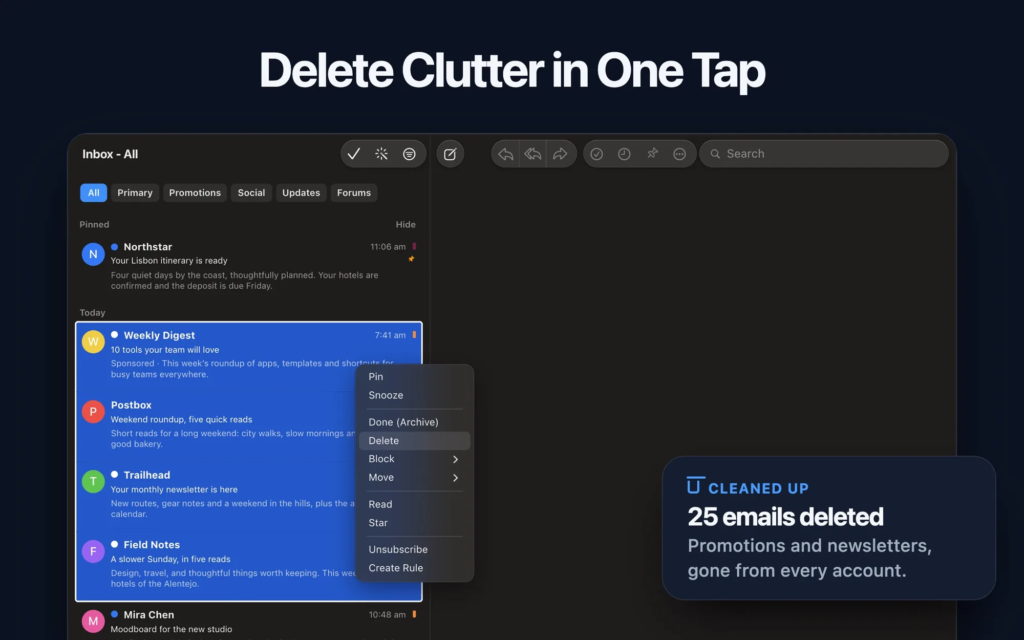The width and height of the screenshot is (1024, 640).
Task: Select Done (Archive) menu entry
Action: tap(415, 422)
